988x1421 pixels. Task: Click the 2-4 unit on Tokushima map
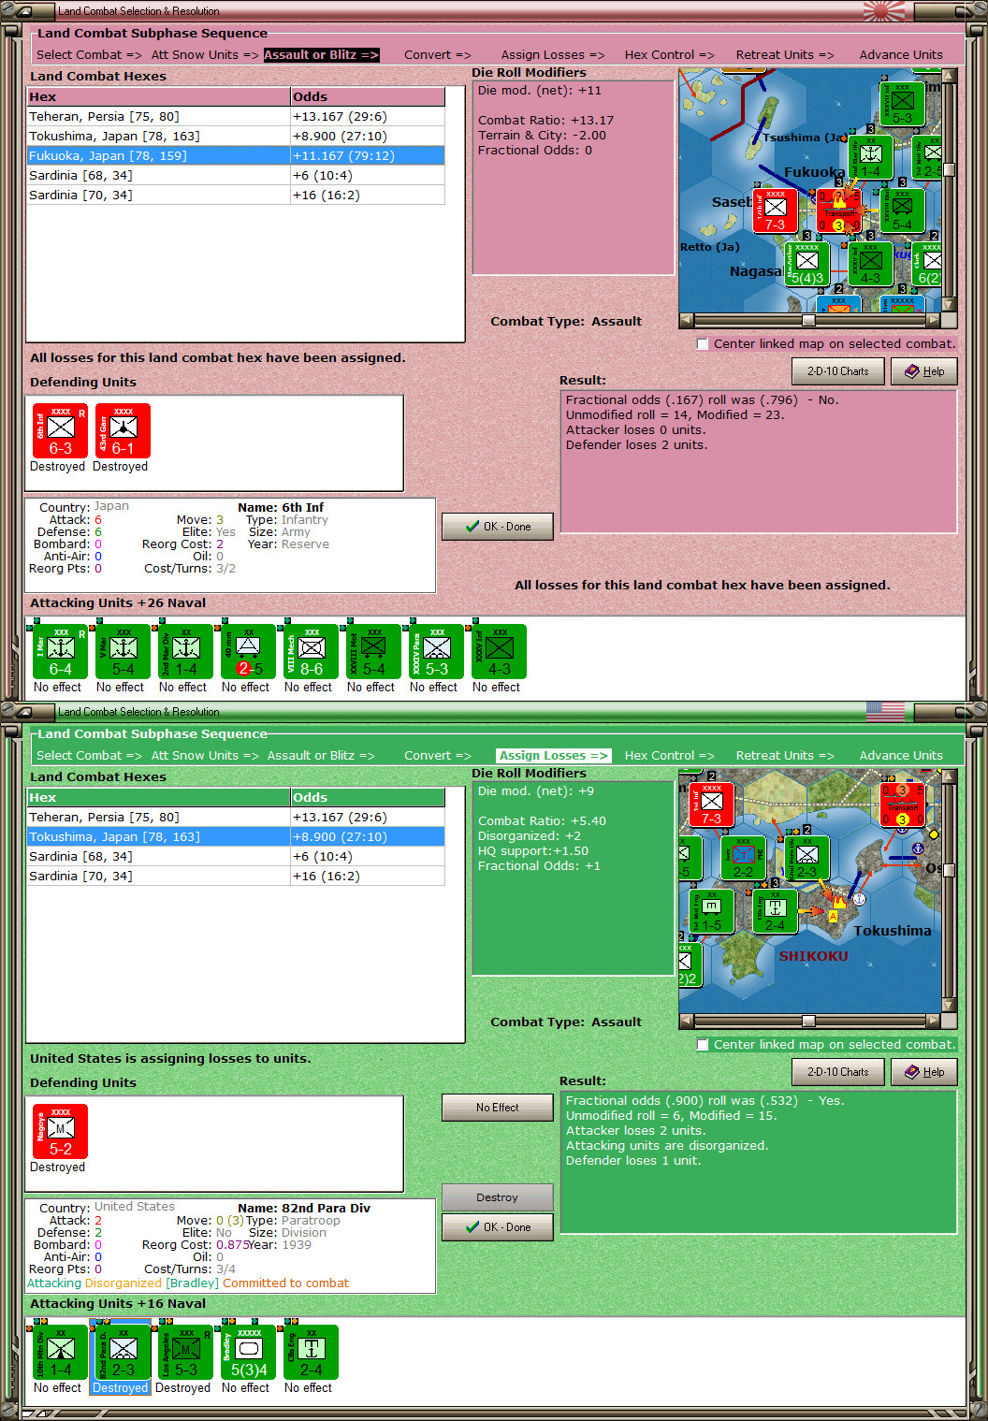tap(775, 910)
